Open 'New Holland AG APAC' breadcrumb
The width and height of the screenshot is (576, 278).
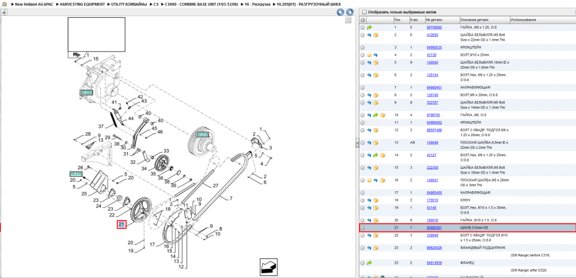pos(34,3)
